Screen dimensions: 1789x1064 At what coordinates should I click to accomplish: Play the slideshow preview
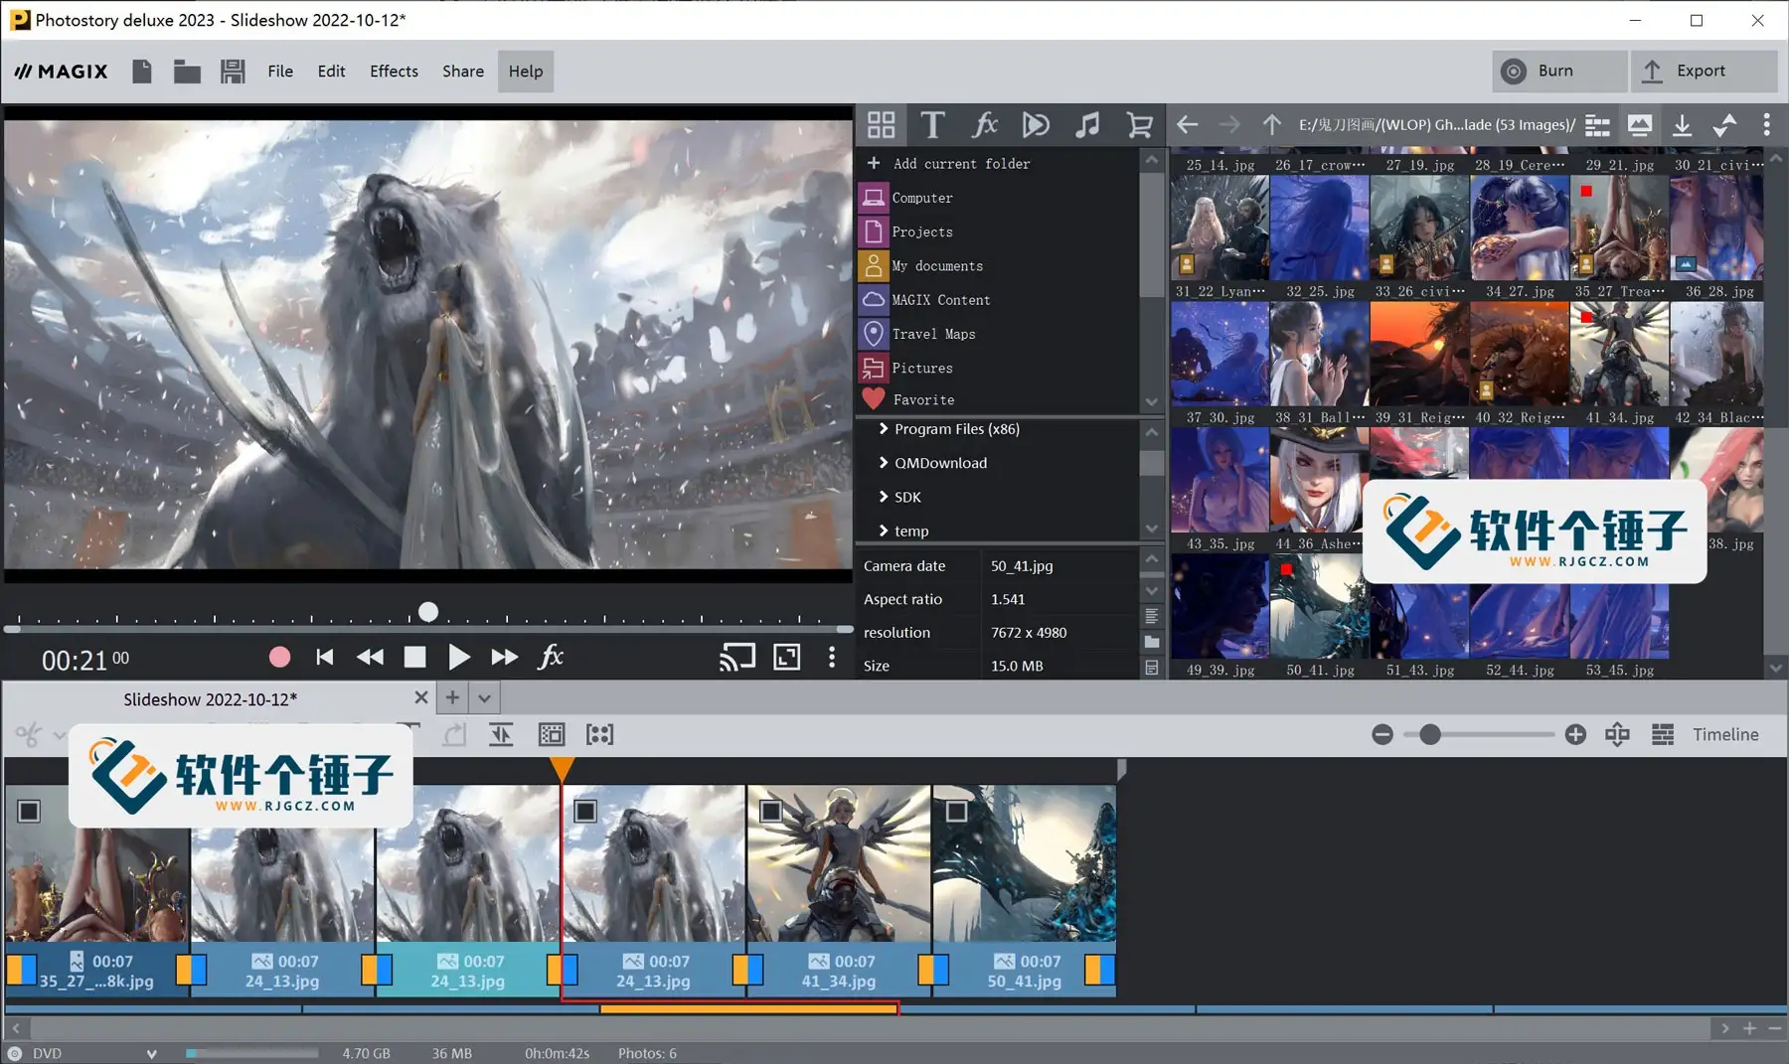click(x=458, y=657)
